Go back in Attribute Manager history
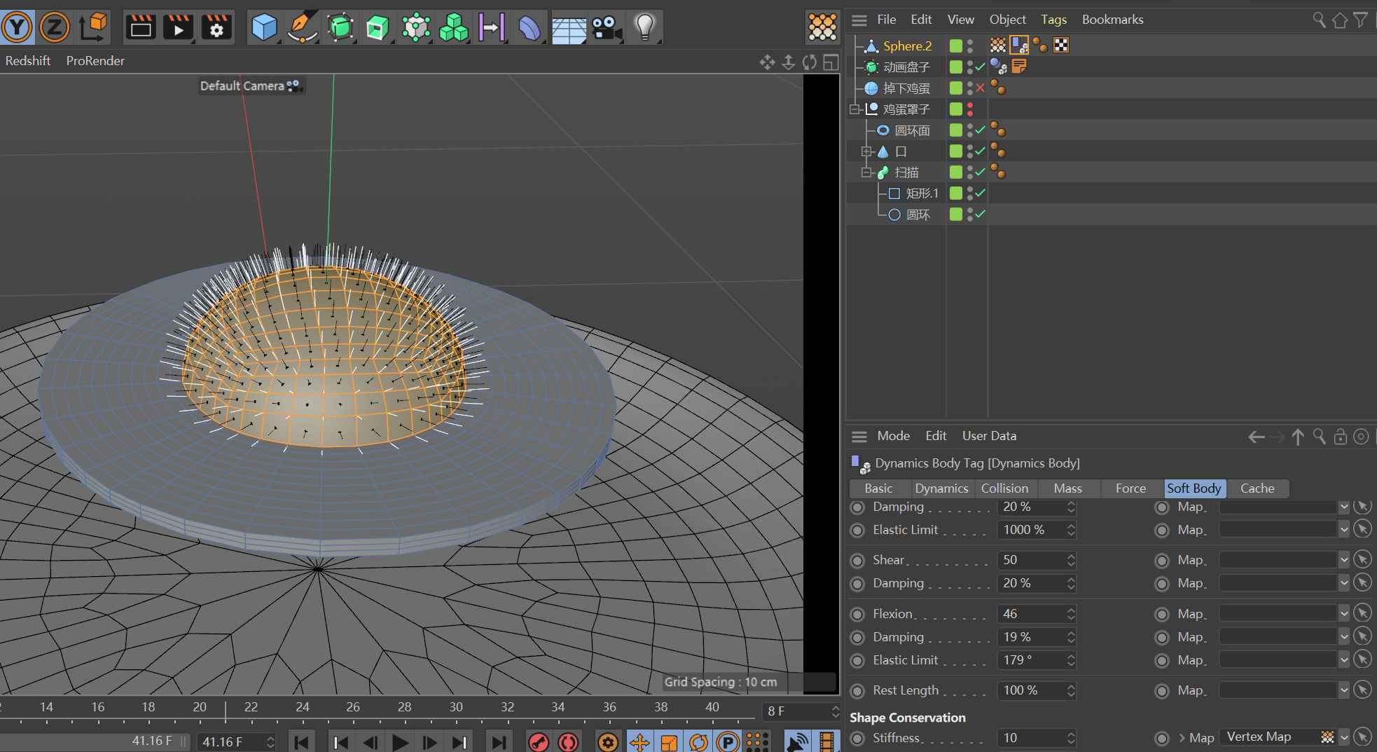 pyautogui.click(x=1257, y=437)
